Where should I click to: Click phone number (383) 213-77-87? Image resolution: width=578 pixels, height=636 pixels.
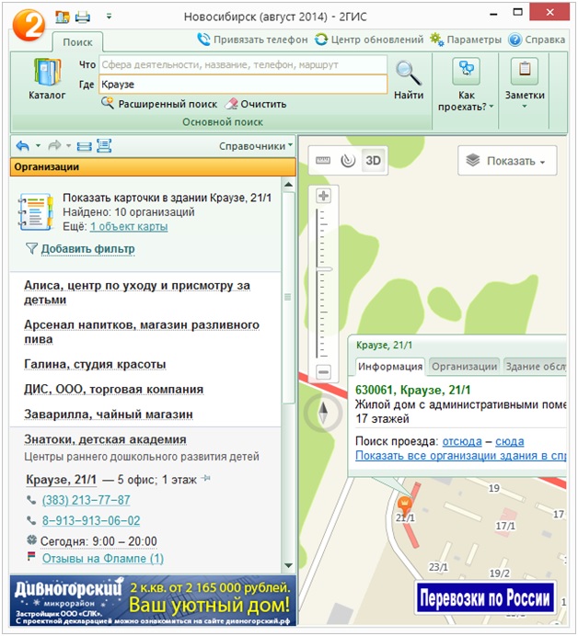87,500
